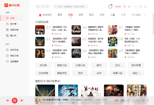Screen dimensions: 154x105
Task: Skip to previous track
Action: tap(7, 100)
